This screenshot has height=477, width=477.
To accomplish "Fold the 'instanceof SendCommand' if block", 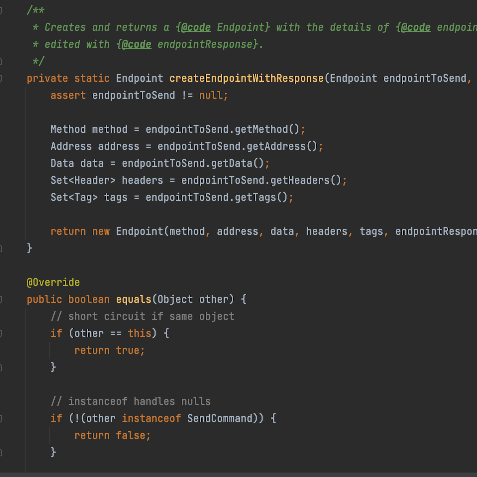I will [x=1, y=419].
